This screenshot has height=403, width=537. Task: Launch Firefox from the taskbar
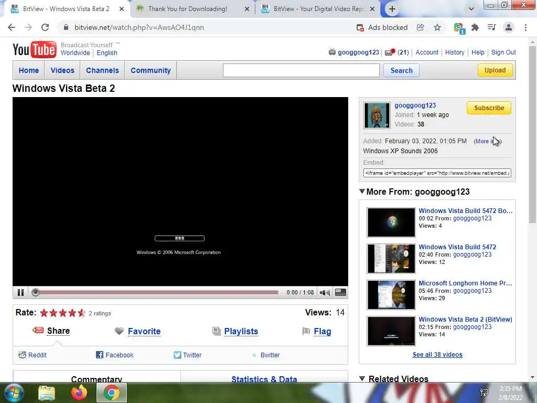coord(79,393)
